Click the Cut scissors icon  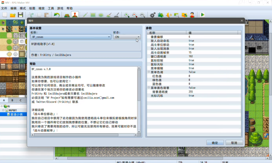(x=31, y=15)
